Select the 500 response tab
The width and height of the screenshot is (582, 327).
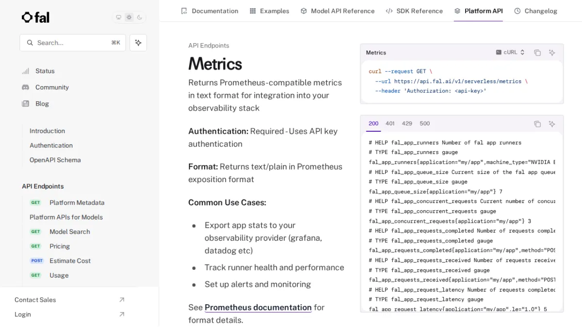(425, 124)
